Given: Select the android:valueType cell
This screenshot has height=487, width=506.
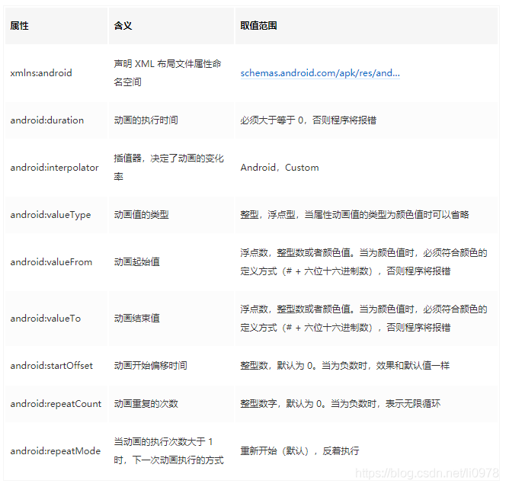Looking at the screenshot, I should pyautogui.click(x=56, y=215).
